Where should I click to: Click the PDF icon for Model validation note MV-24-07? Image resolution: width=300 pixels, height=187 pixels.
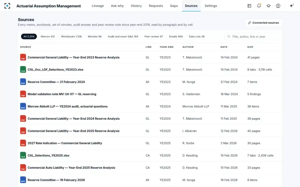coord(23,94)
